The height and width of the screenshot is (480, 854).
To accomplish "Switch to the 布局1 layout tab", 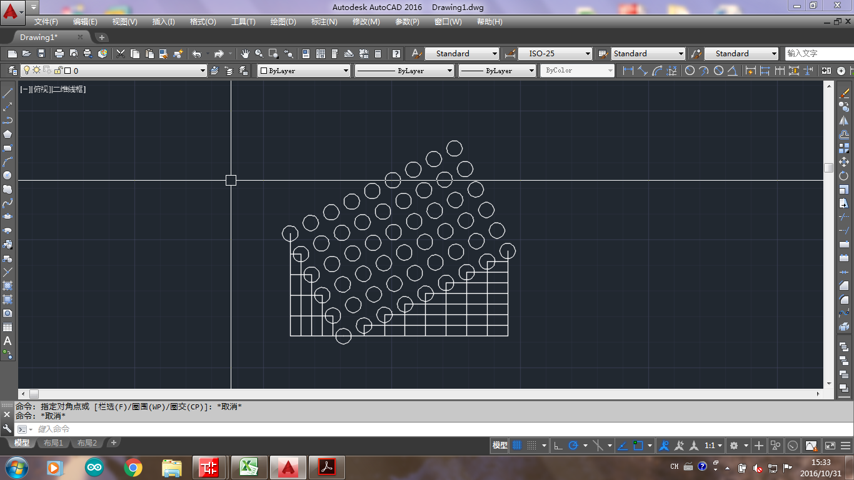I will 53,443.
